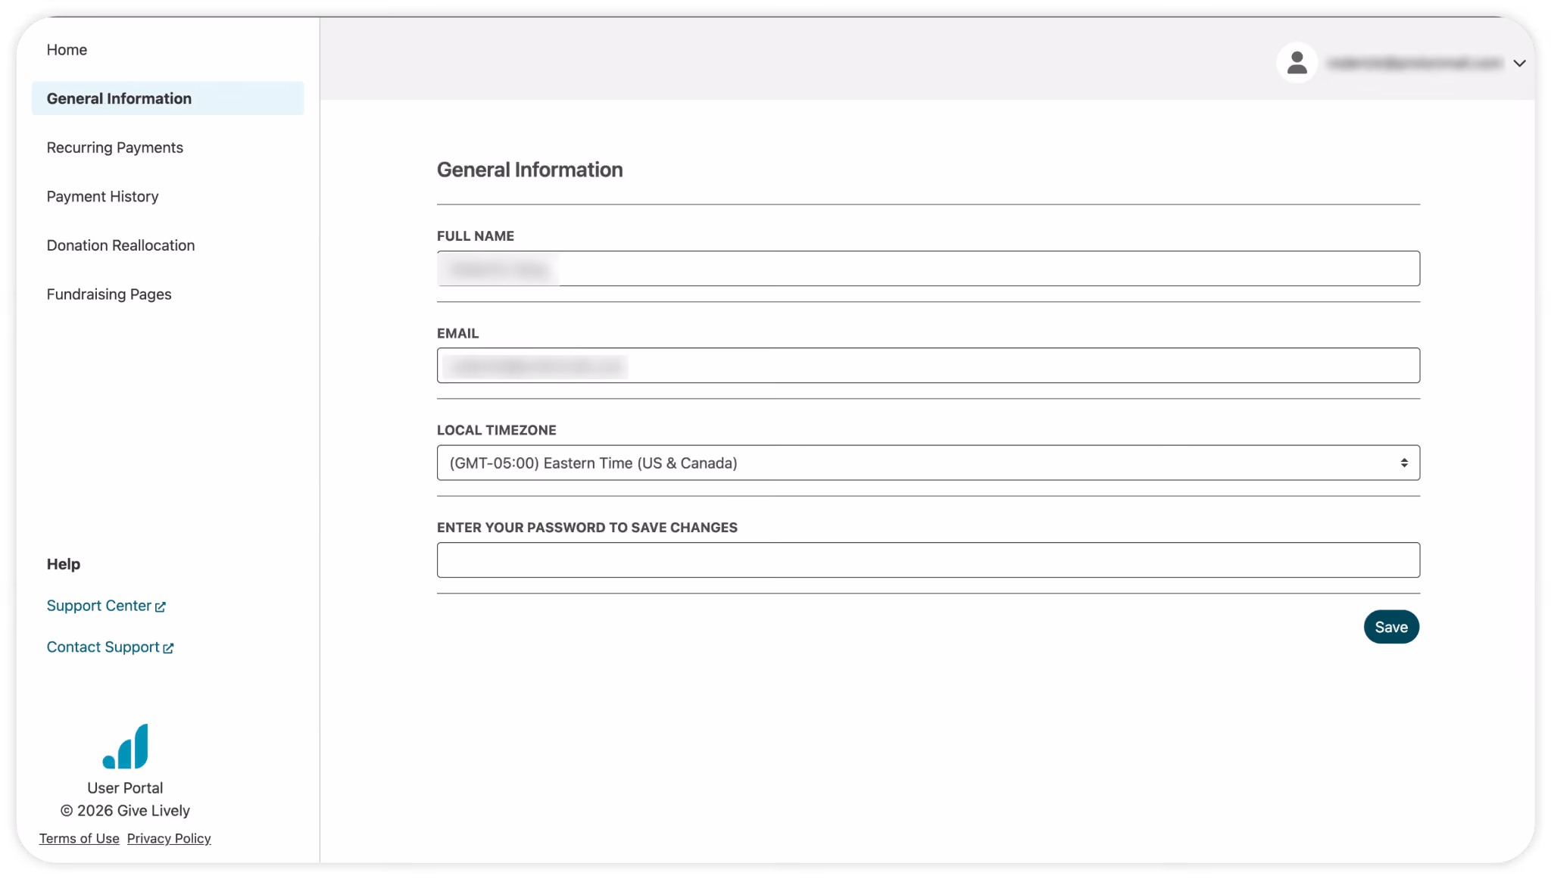Click the external-link icon beside Contact Support
Screen dimensions: 1551x879
(168, 648)
